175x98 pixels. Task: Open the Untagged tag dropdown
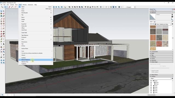130,7
